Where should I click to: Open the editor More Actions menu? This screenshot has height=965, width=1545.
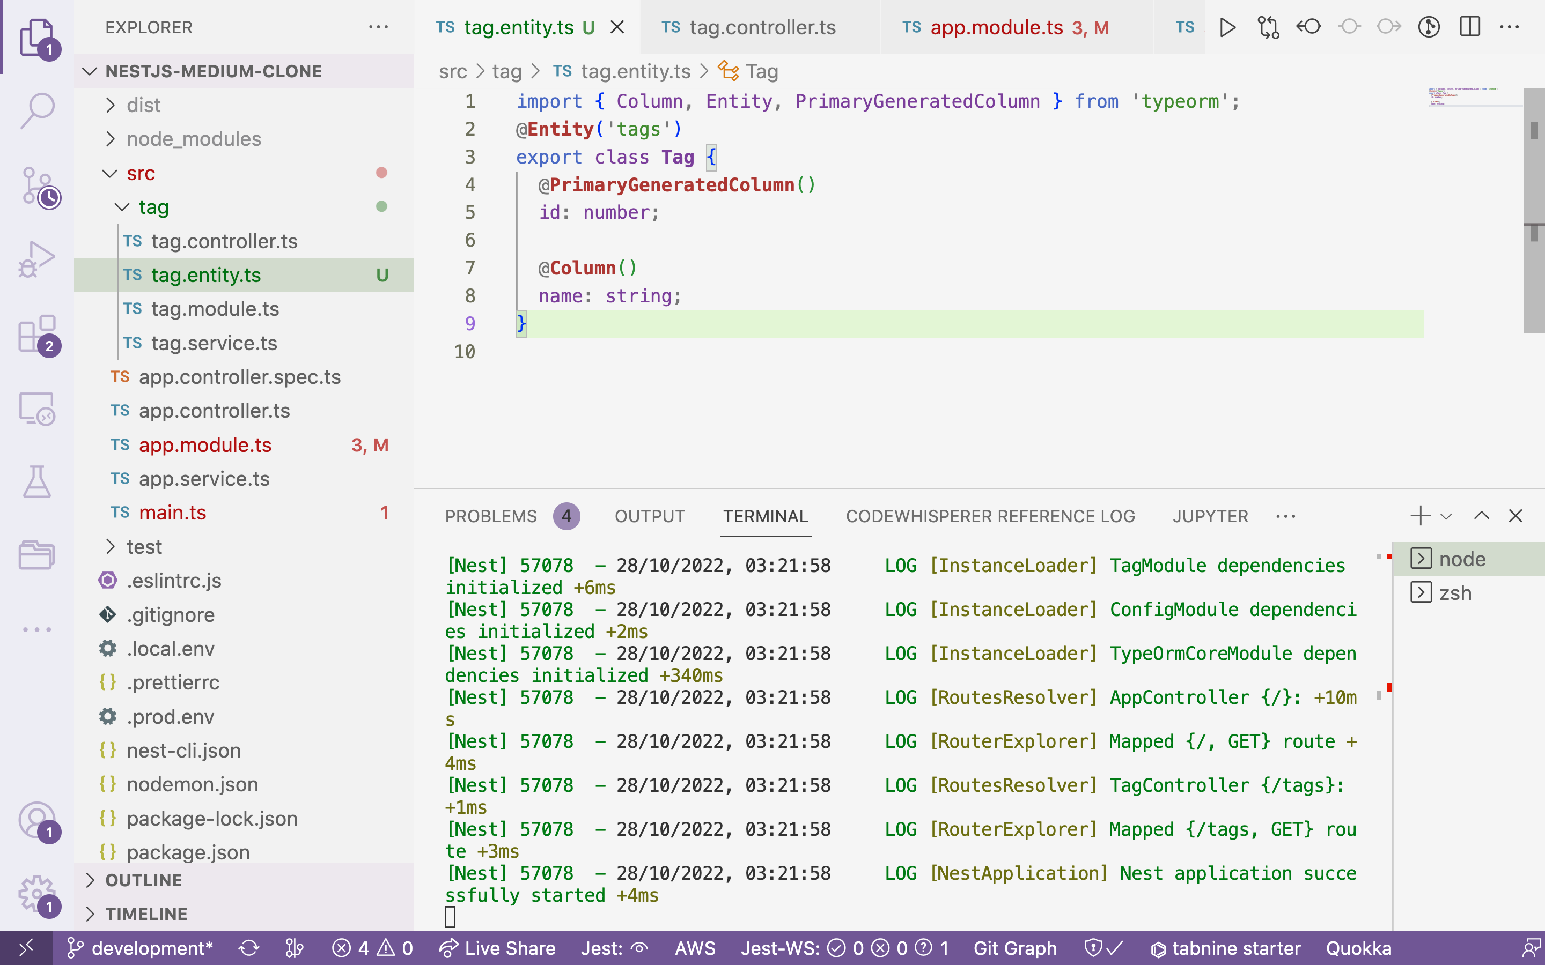click(x=1509, y=27)
